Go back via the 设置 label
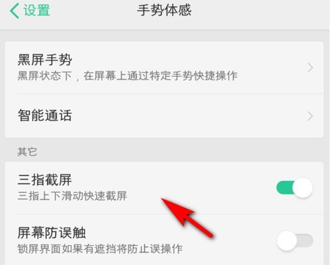Screen dimensions: 331x265 (37, 10)
